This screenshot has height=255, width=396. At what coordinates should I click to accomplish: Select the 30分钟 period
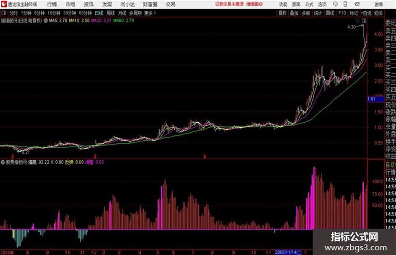(70, 13)
